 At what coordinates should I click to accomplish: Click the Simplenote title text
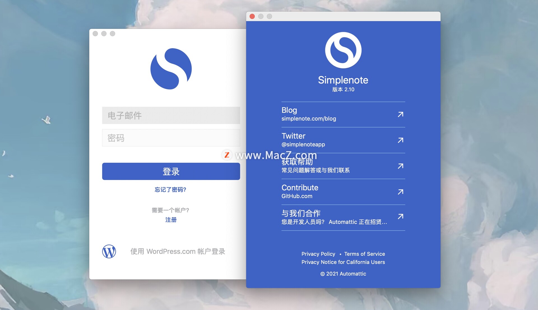coord(343,80)
